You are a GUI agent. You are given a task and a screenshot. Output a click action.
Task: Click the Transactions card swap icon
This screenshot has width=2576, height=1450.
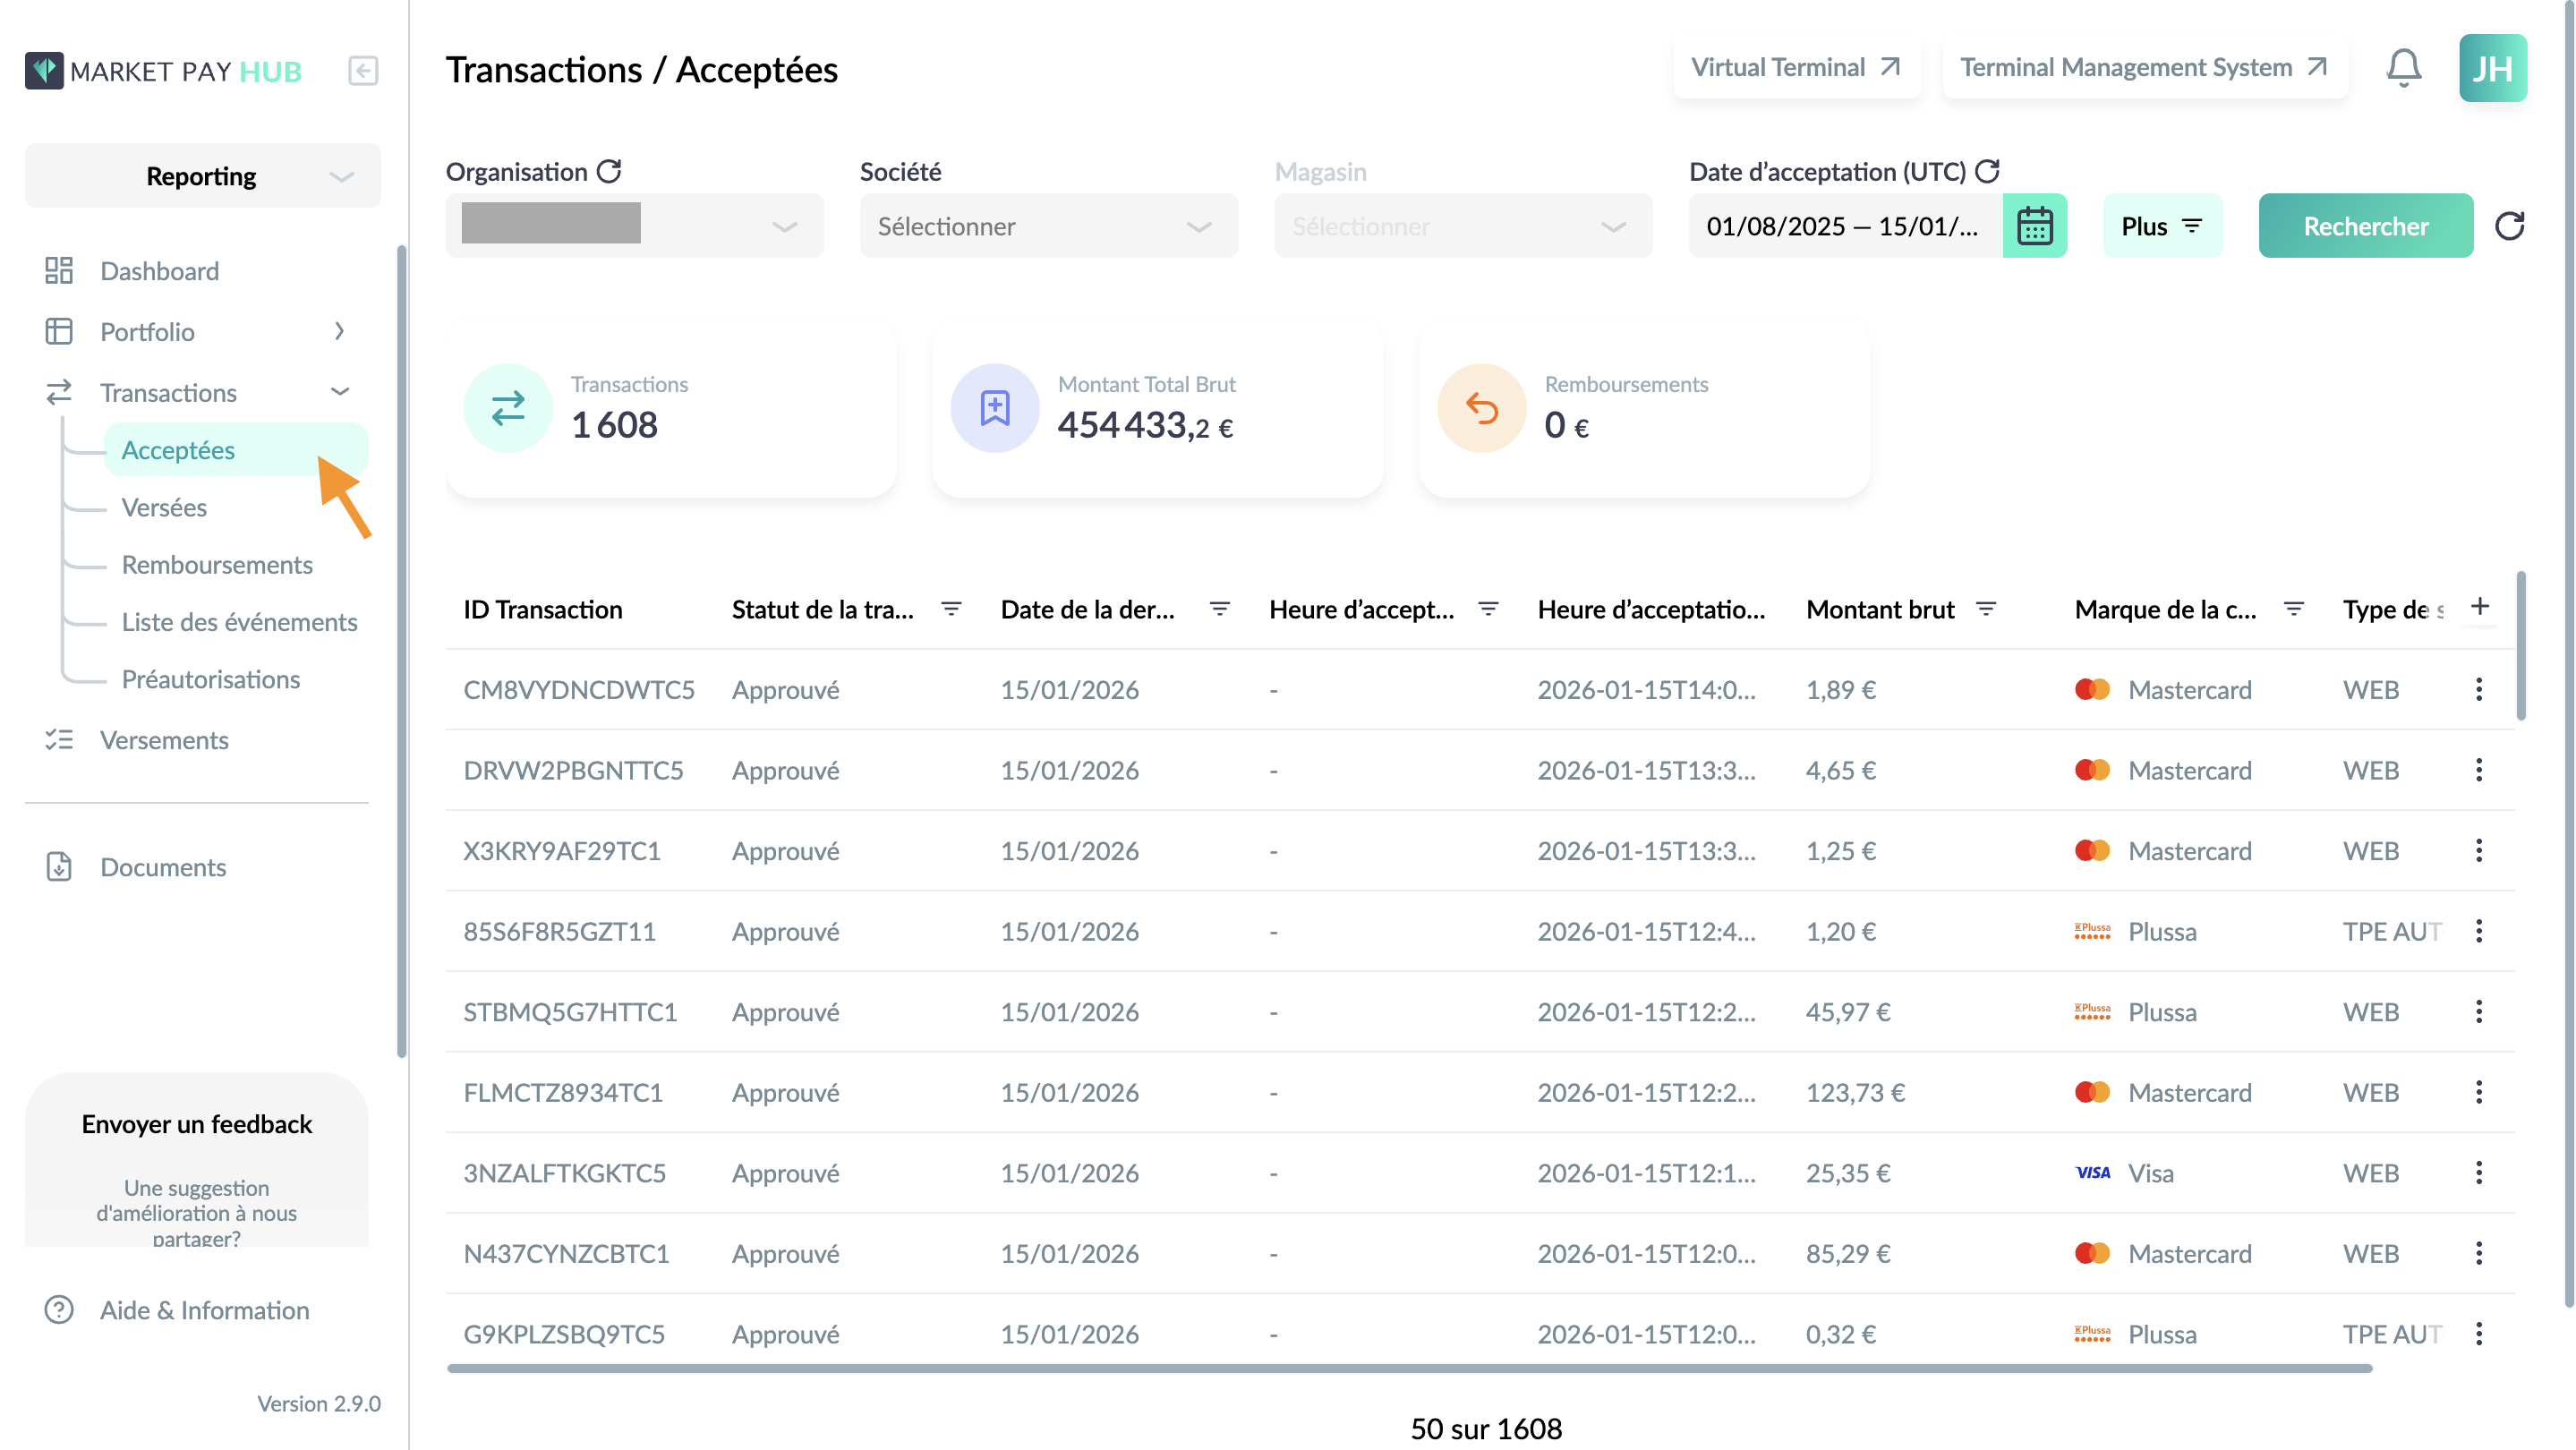point(508,408)
